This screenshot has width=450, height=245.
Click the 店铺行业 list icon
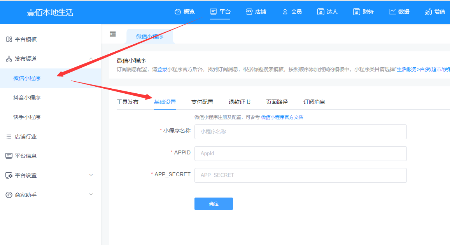pyautogui.click(x=9, y=136)
